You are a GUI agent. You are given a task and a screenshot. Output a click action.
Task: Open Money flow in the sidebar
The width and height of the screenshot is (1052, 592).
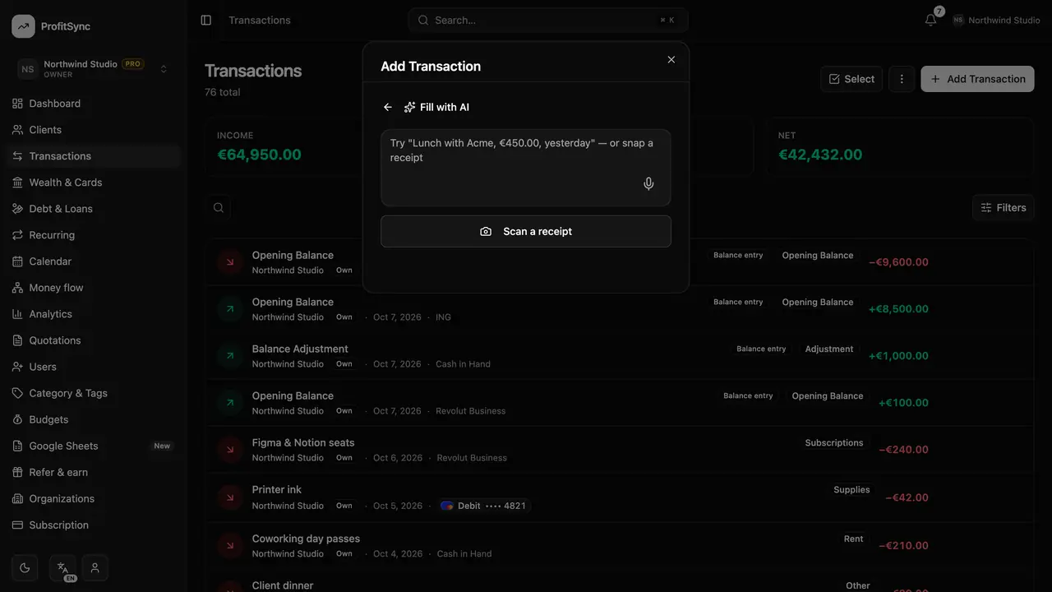click(93, 288)
